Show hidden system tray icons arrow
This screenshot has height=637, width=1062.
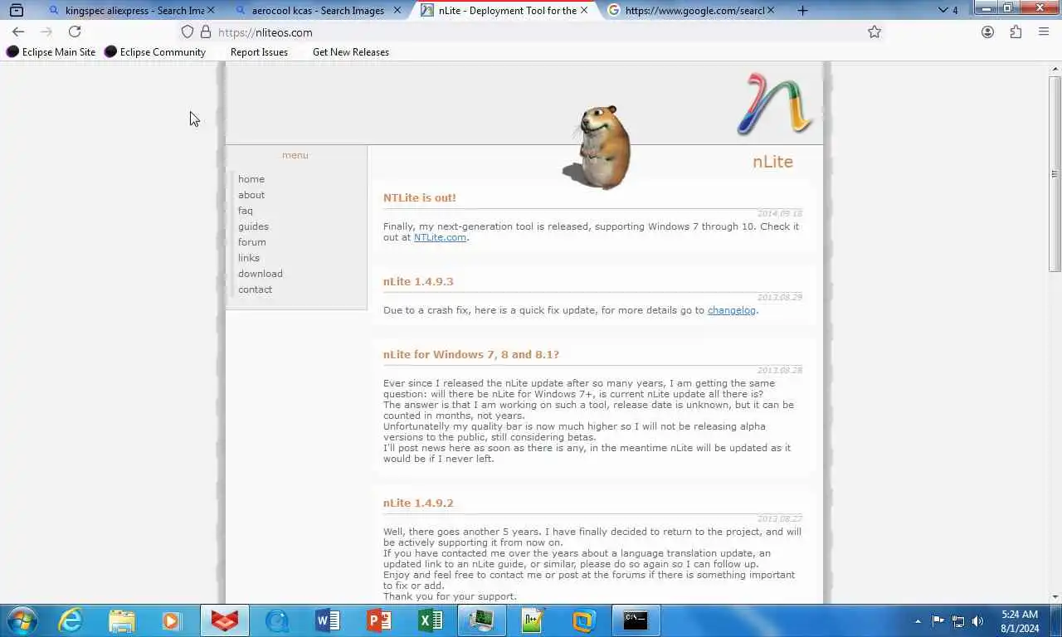point(918,621)
